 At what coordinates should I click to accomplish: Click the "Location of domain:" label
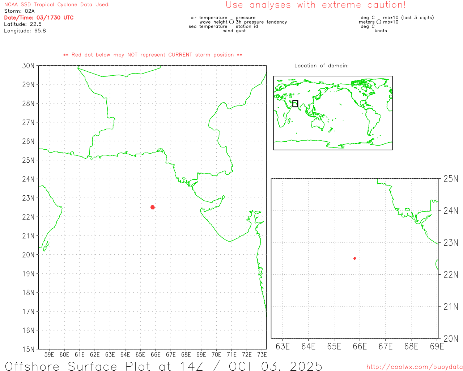click(x=322, y=66)
